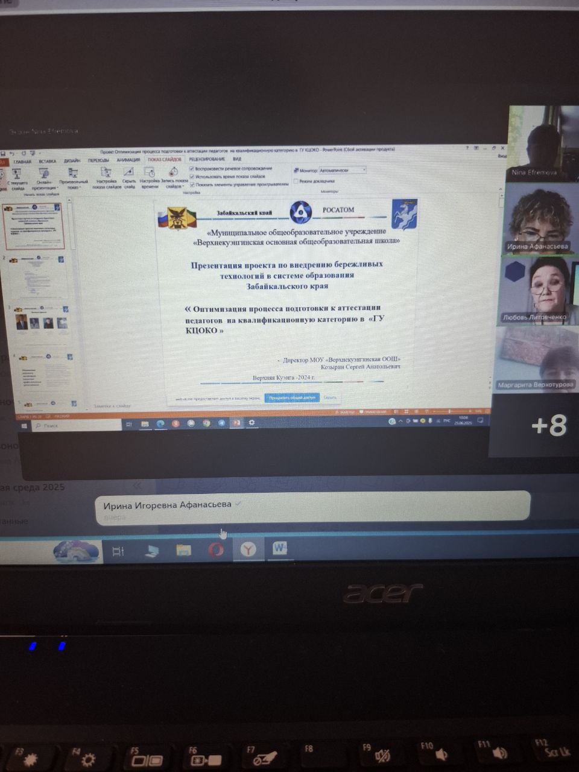Viewport: 579px width, 772px height.
Task: Open the shared-screen Chrome taskbar icon
Action: pos(206,423)
